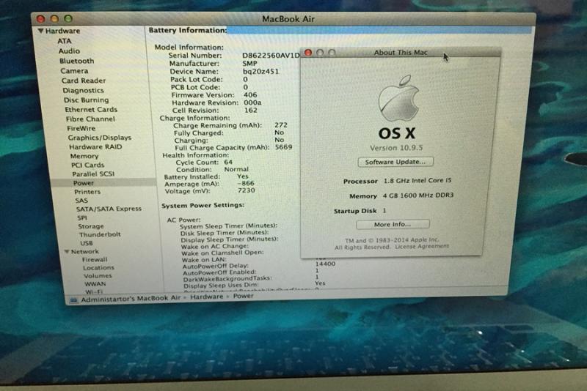This screenshot has height=391, width=587.
Task: Select Ethernet Cards entry
Action: point(91,109)
